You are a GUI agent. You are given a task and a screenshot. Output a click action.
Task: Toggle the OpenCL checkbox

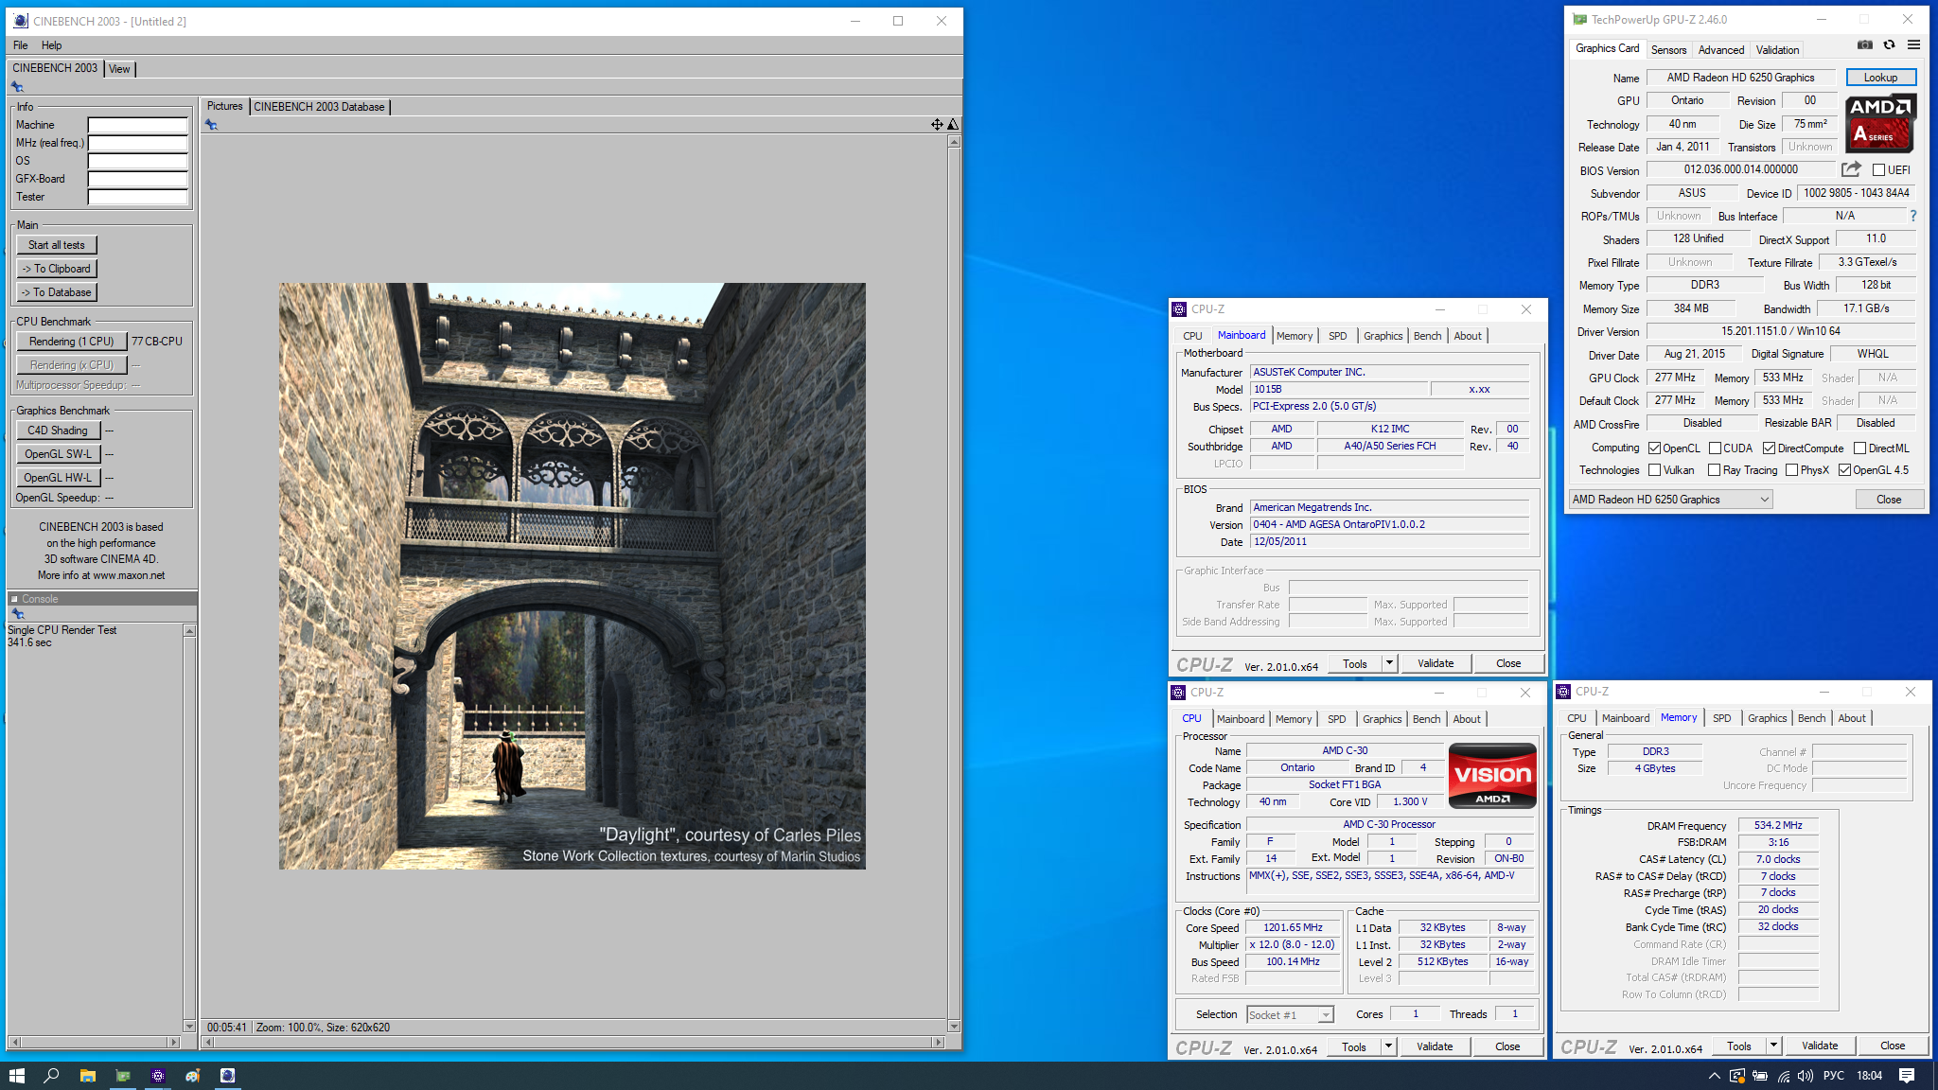[1654, 448]
